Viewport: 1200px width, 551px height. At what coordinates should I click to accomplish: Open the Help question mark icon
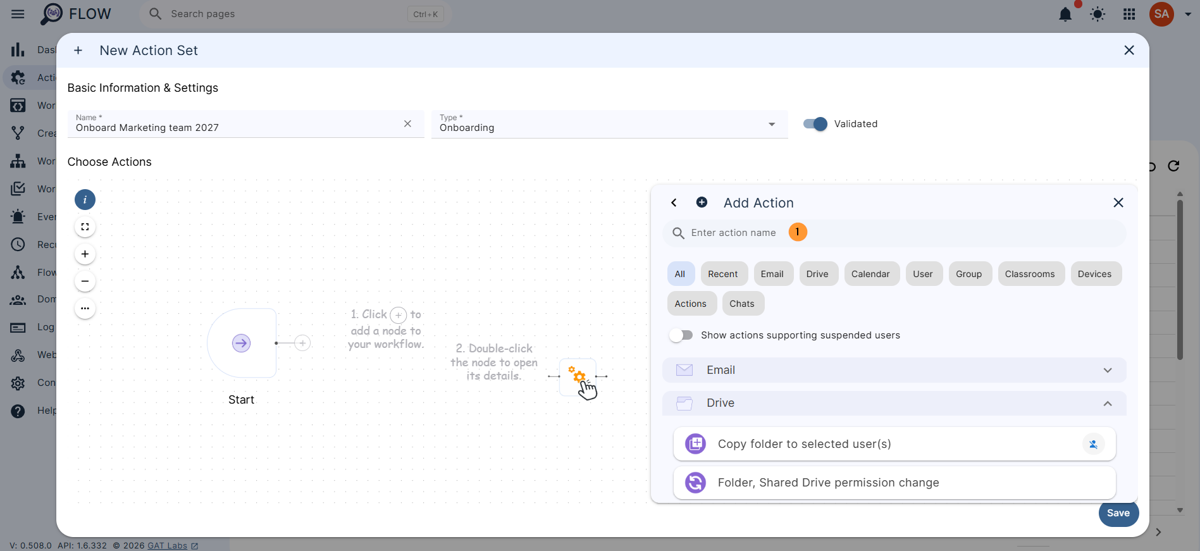pyautogui.click(x=18, y=411)
